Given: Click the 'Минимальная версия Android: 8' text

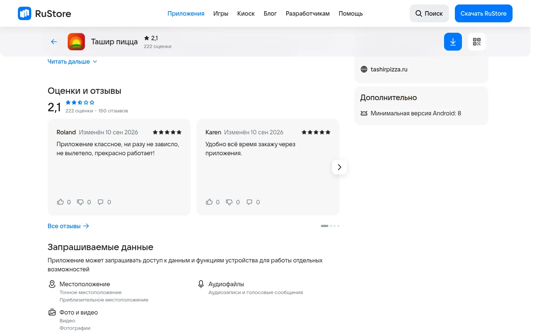Looking at the screenshot, I should [416, 113].
